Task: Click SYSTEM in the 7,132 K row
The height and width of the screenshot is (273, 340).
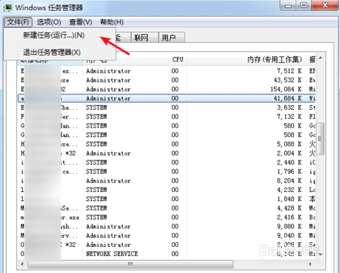Action: 96,117
